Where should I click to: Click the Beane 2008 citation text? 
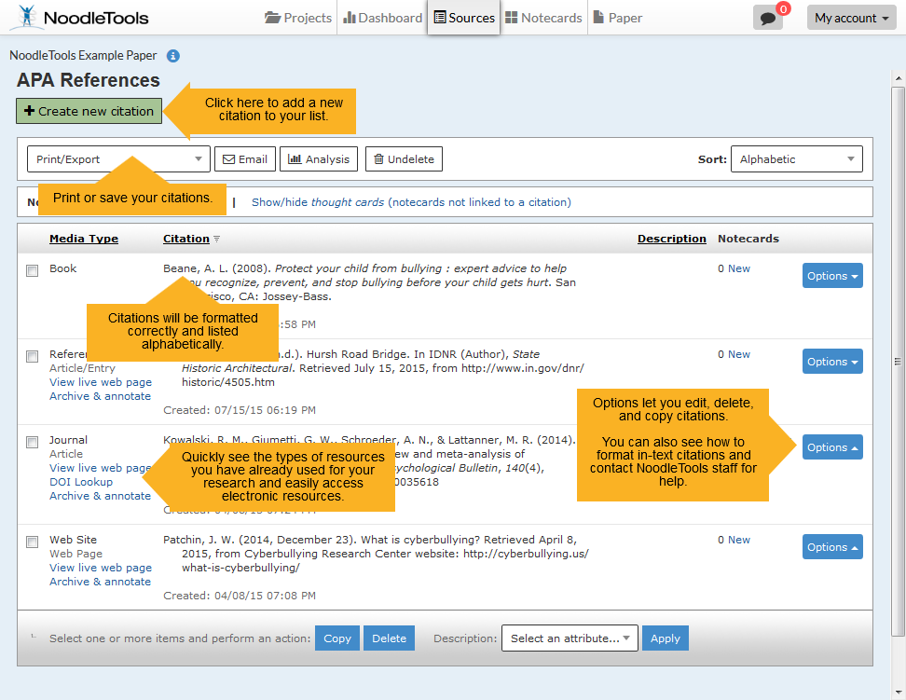(x=370, y=282)
